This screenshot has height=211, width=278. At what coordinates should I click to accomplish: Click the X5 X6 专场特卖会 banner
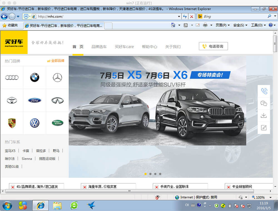point(157,101)
